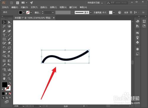The image size is (148, 108).
Task: Select the Slice tool
Action: [9, 75]
